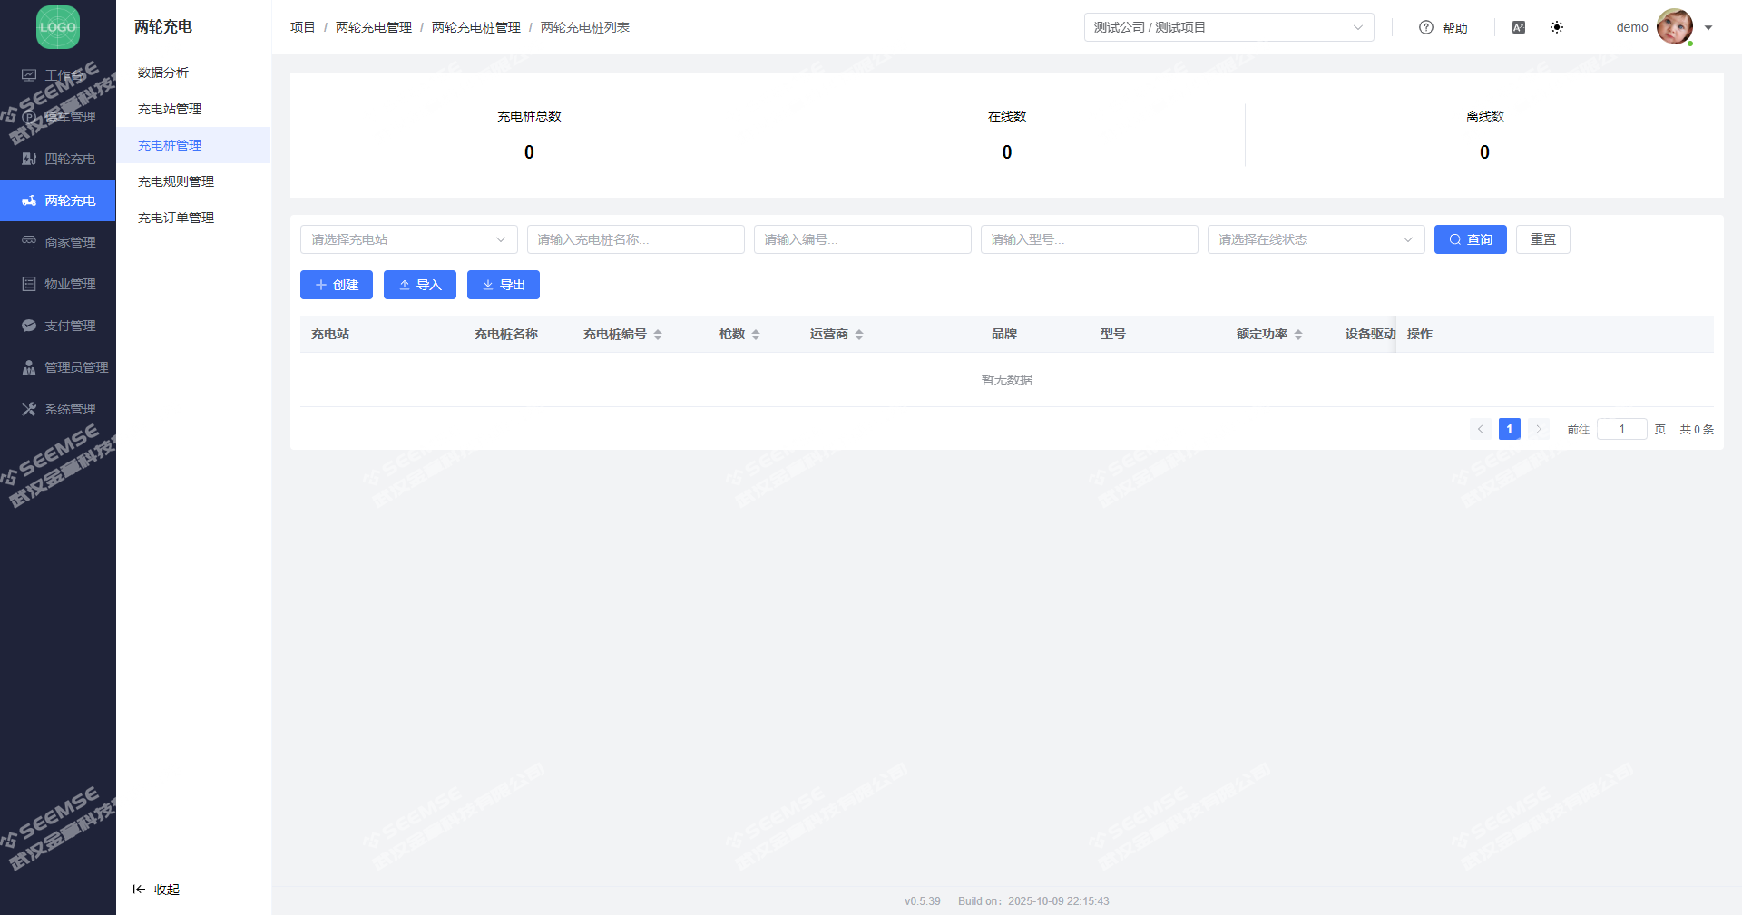This screenshot has height=915, width=1742.
Task: Sort the 额定功率 column
Action: (1298, 335)
